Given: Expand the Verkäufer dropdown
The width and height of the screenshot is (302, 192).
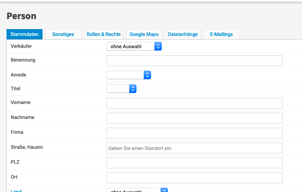Looking at the screenshot, I should coord(134,46).
